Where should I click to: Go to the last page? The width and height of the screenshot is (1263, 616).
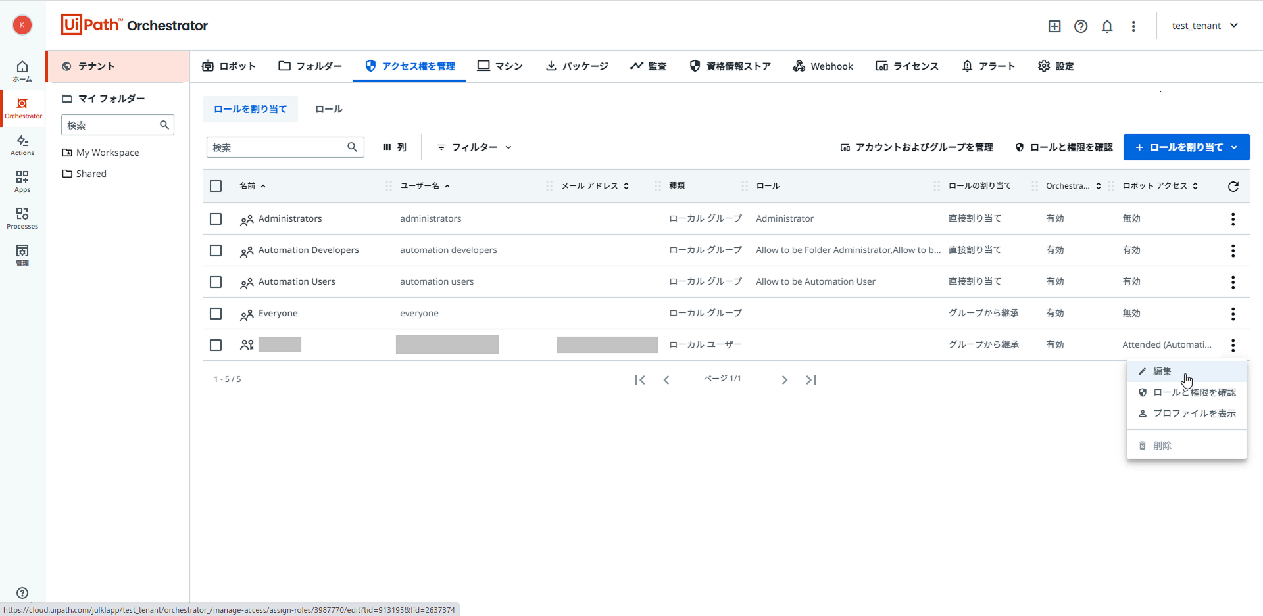click(811, 380)
